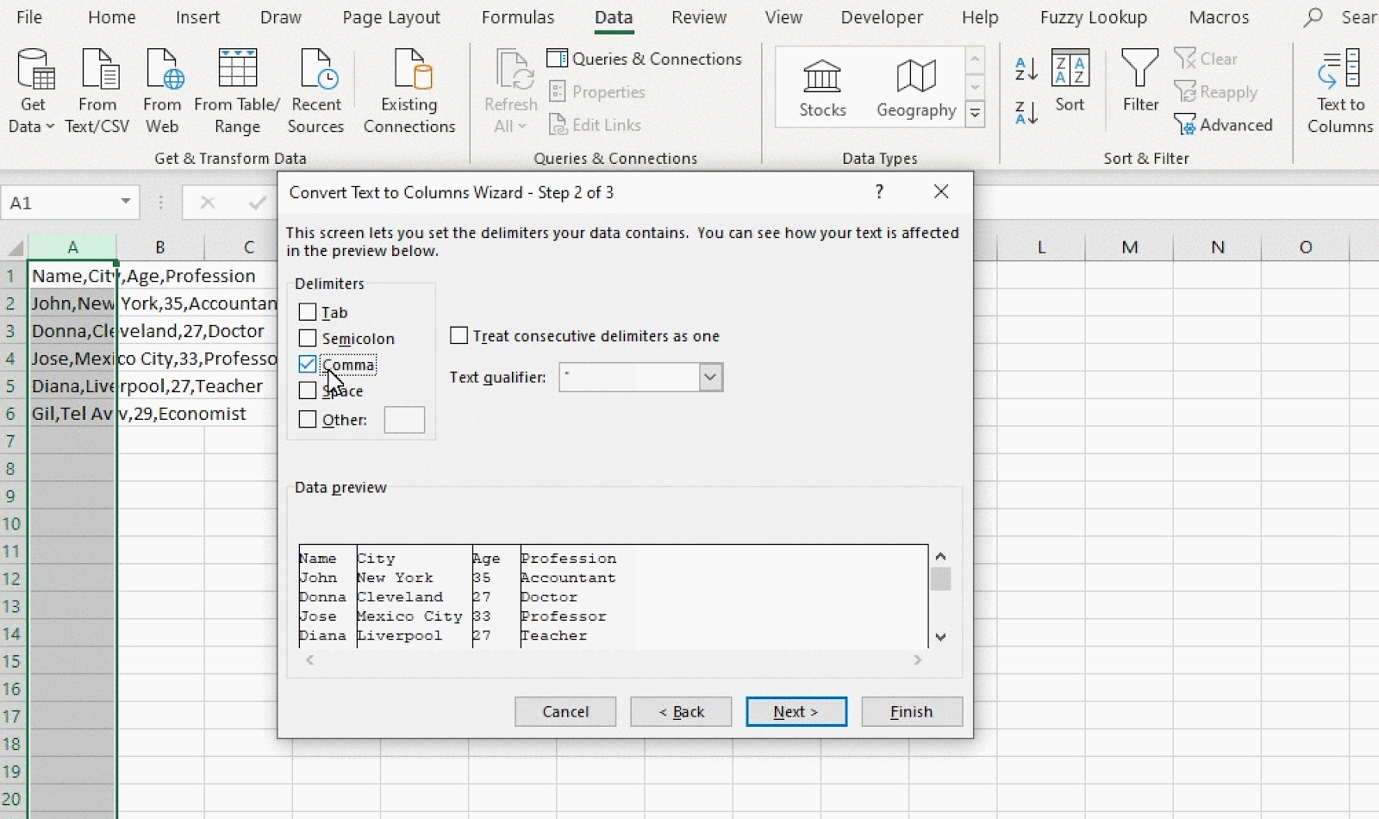
Task: Enable the Semicolon delimiter checkbox
Action: (308, 338)
